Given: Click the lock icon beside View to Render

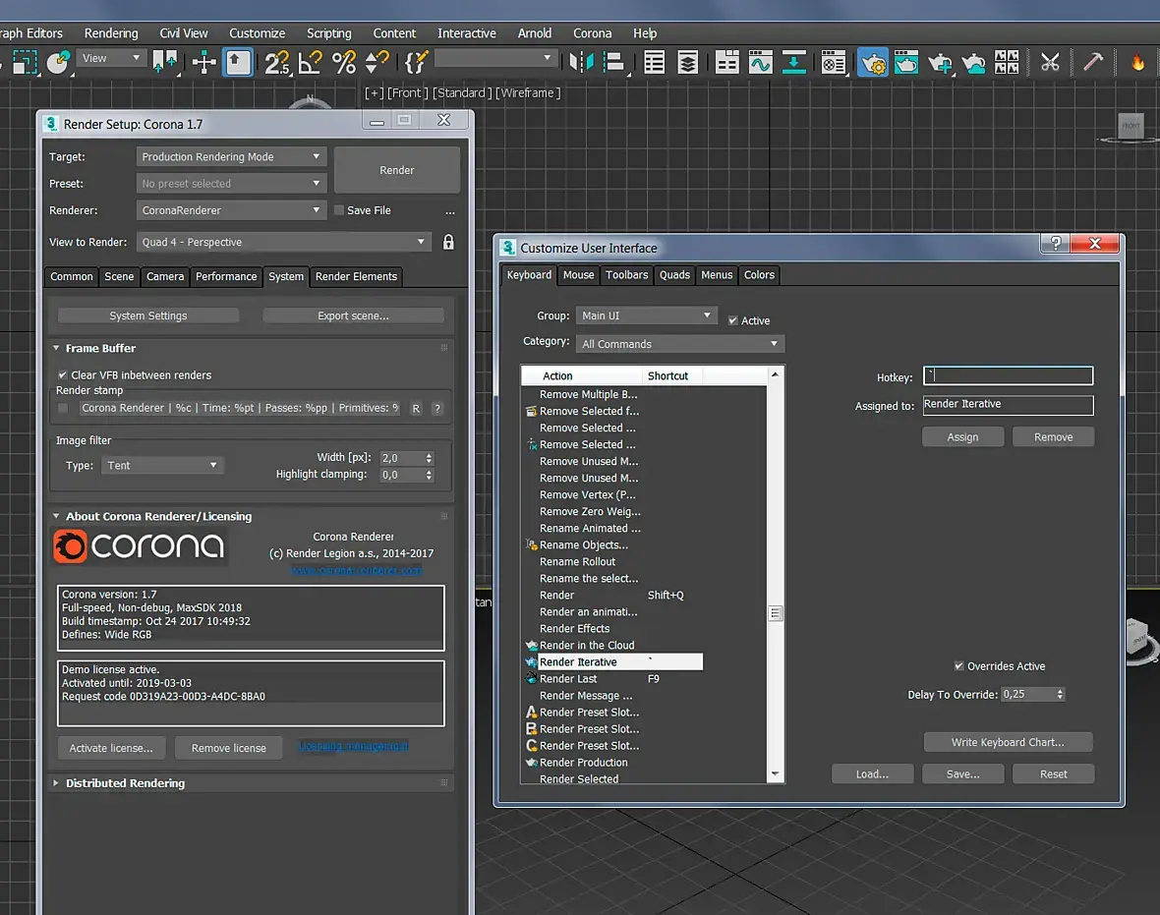Looking at the screenshot, I should 448,242.
